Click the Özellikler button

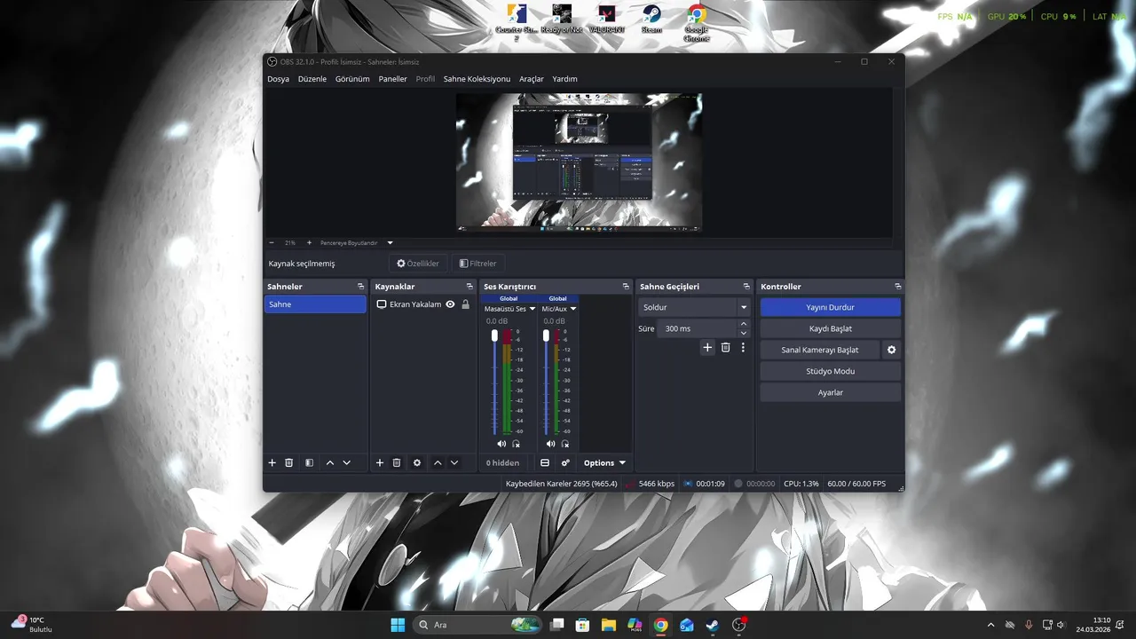click(418, 264)
